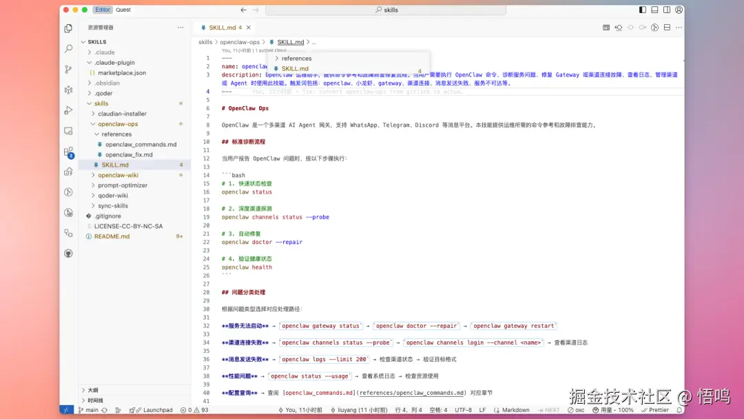
Task: Toggle the bottom panel layout button
Action: click(654, 10)
